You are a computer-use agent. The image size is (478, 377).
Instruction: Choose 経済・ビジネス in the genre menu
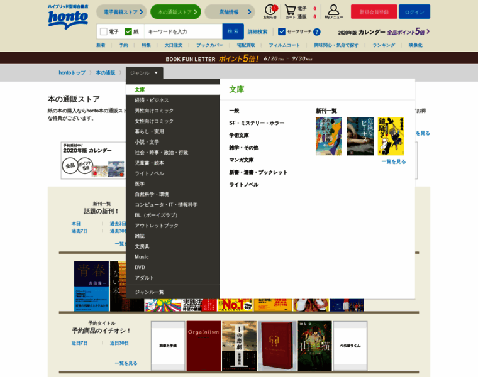173,100
